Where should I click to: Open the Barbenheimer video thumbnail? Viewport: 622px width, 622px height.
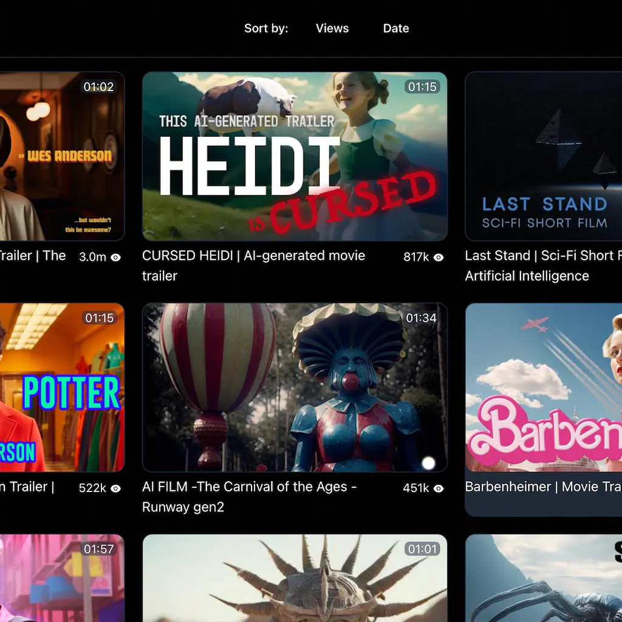[544, 388]
